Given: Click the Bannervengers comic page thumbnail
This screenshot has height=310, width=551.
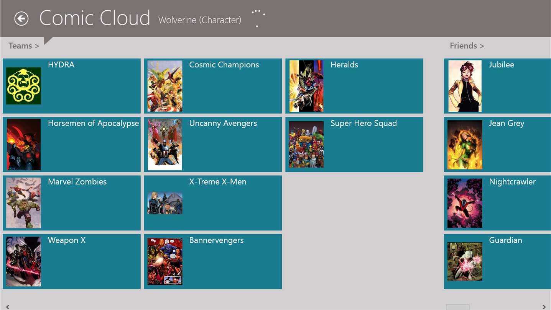Looking at the screenshot, I should pos(165,262).
